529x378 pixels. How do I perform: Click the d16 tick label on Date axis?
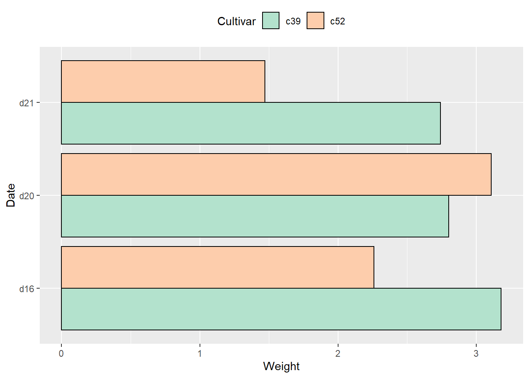pos(27,289)
